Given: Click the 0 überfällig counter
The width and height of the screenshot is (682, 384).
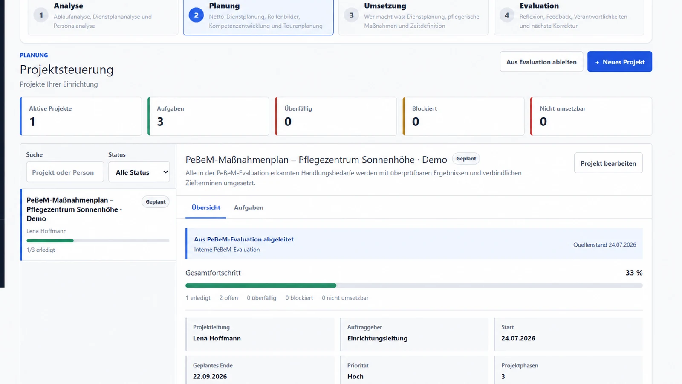Looking at the screenshot, I should pos(261,298).
